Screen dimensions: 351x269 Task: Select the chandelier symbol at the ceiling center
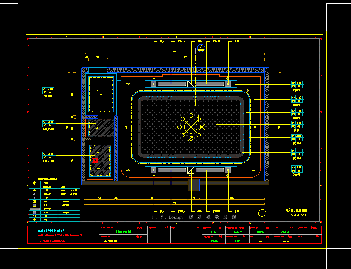pos(191,127)
